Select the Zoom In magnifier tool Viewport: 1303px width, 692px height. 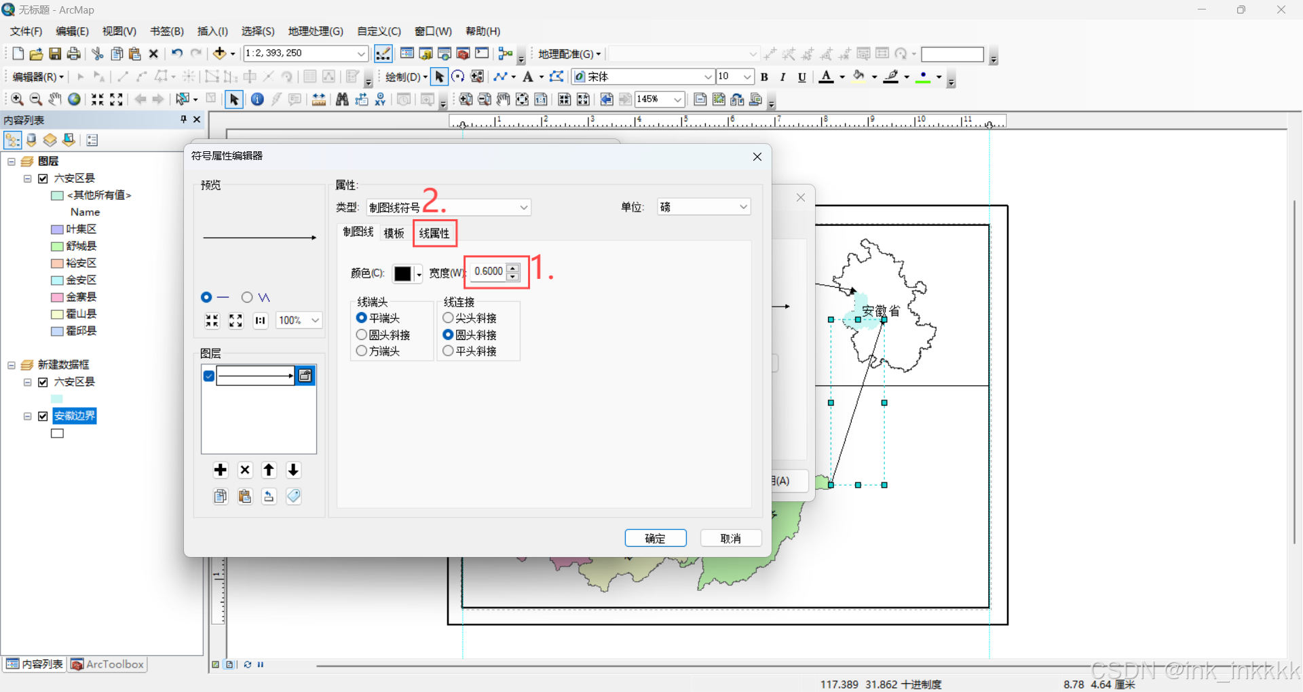pyautogui.click(x=18, y=99)
